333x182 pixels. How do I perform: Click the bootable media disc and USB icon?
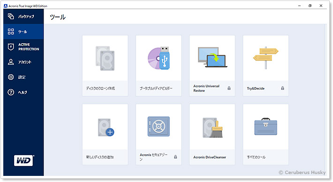159,58
